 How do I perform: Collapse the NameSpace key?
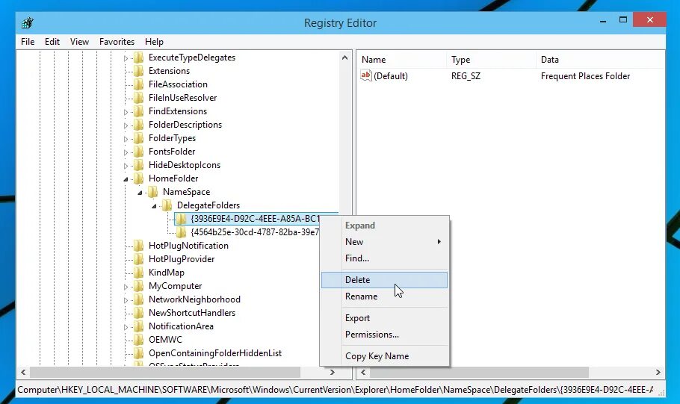click(x=140, y=193)
